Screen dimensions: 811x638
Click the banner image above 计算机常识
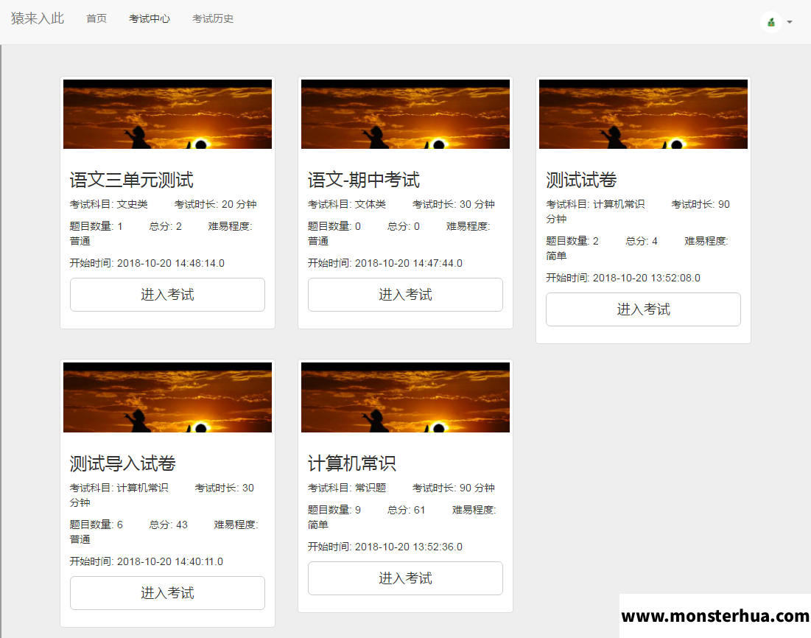click(405, 397)
